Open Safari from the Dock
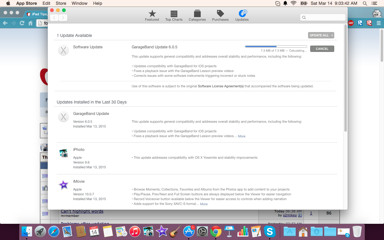Viewport: 384px width, 240px height. 54,231
